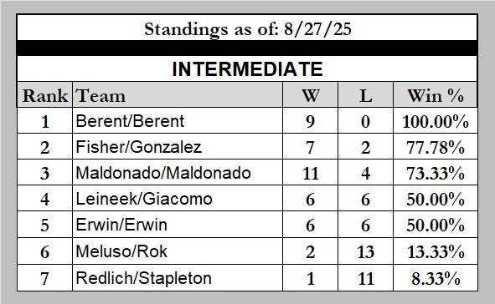
Task: Select the Redlich/Stapleton team cell
Action: click(178, 278)
